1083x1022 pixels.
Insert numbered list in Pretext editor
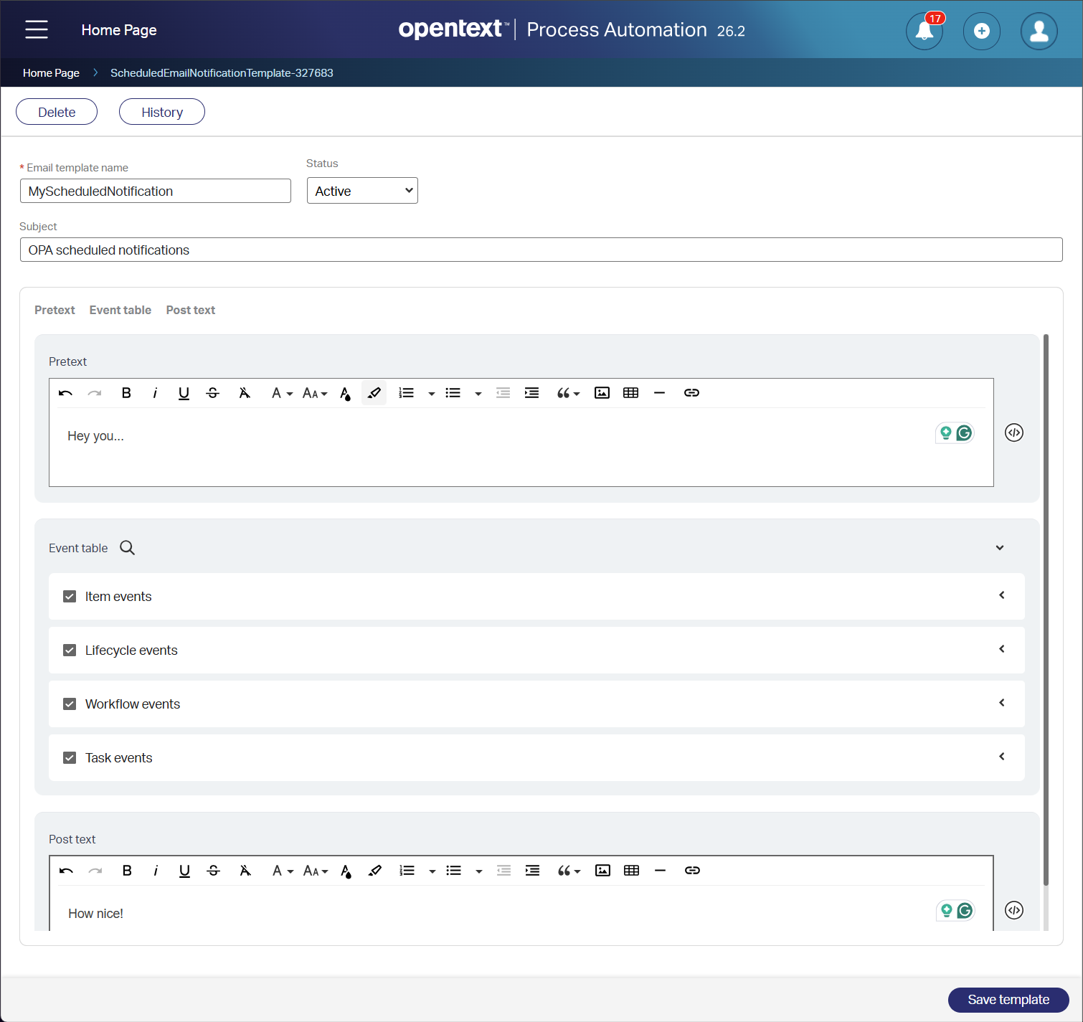(407, 393)
